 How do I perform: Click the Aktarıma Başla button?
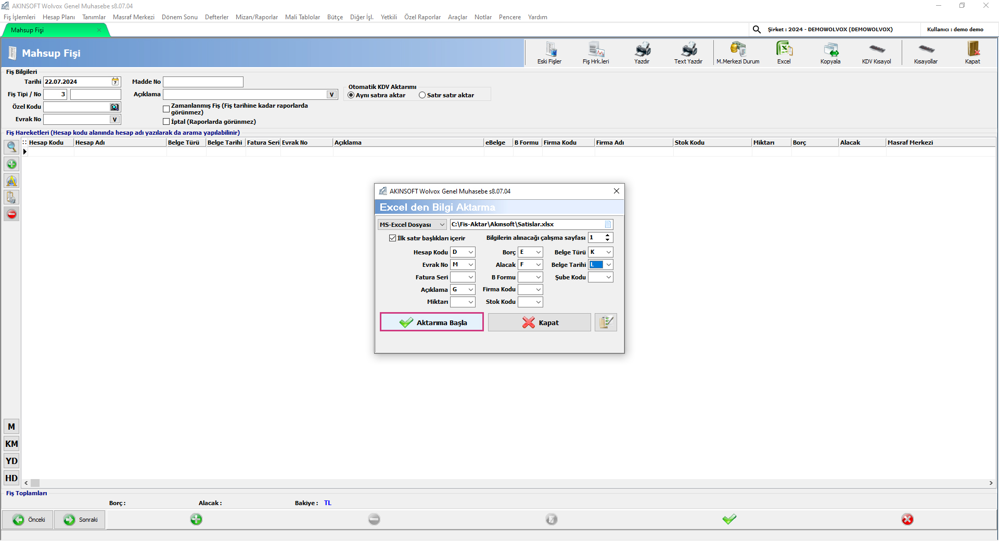(432, 323)
